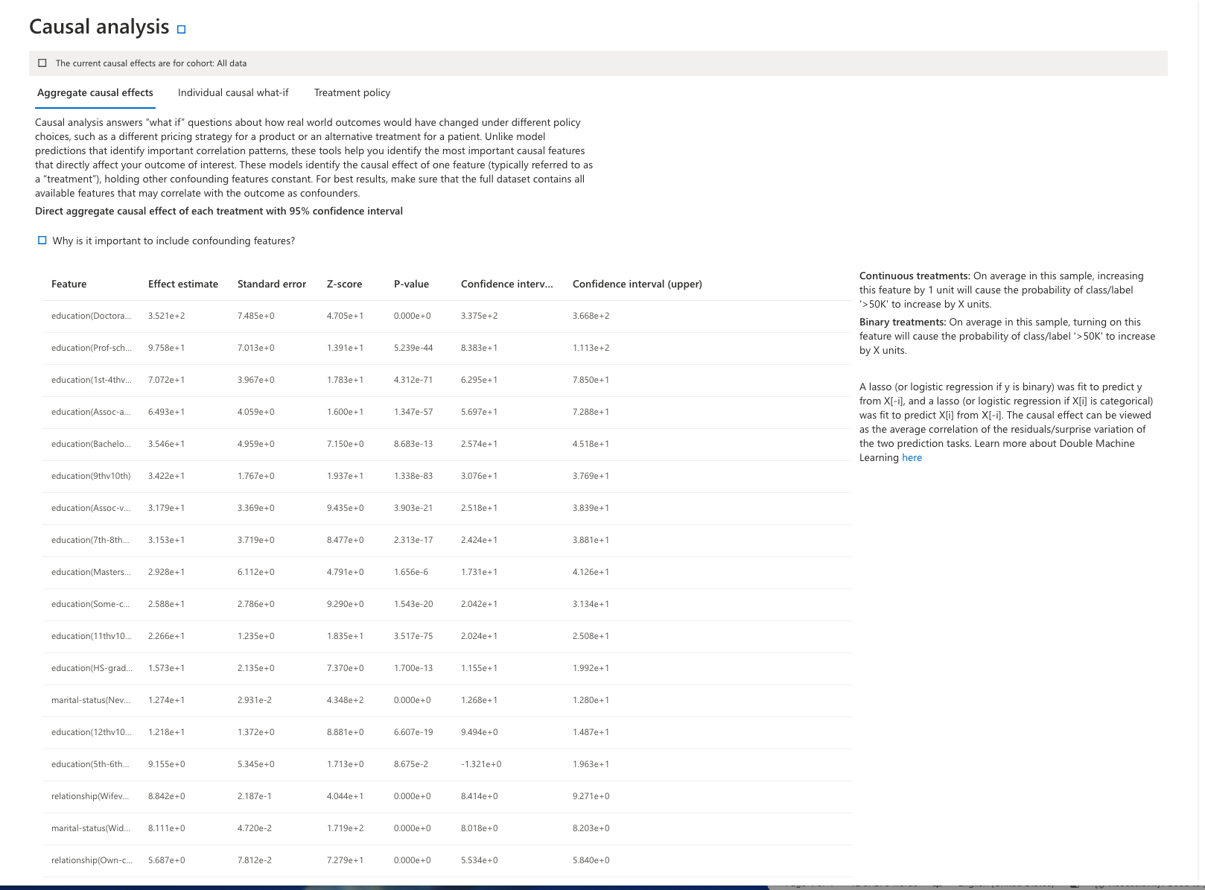Click the Confidence interval (upper) column header
This screenshot has height=890, width=1205.
coord(637,285)
